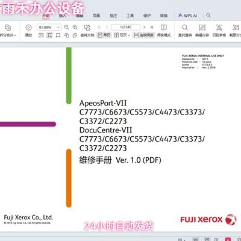This screenshot has width=241, height=241.
Task: Switch to the 插入 tab
Action: (63, 16)
